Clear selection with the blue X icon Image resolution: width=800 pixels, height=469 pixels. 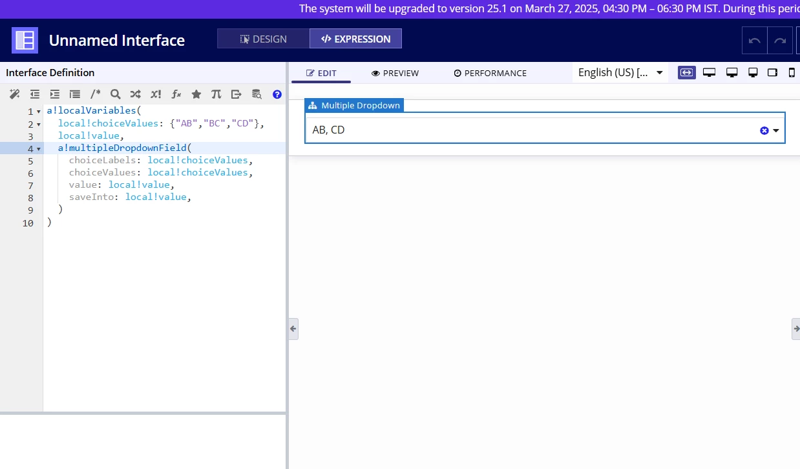pos(764,130)
